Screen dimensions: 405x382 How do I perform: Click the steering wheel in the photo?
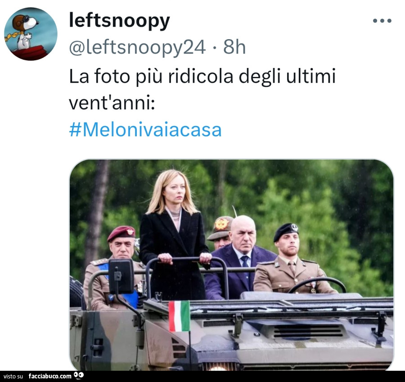point(317,285)
